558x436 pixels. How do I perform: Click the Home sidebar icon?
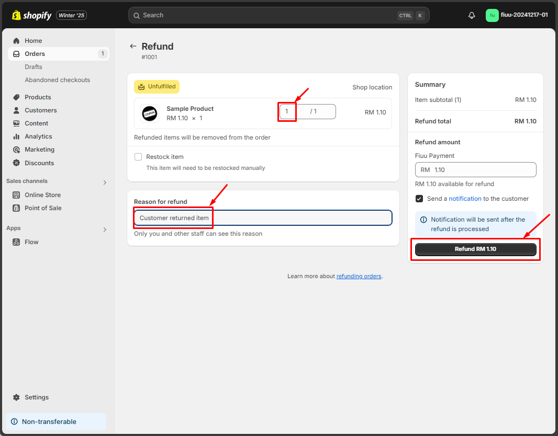tap(16, 41)
